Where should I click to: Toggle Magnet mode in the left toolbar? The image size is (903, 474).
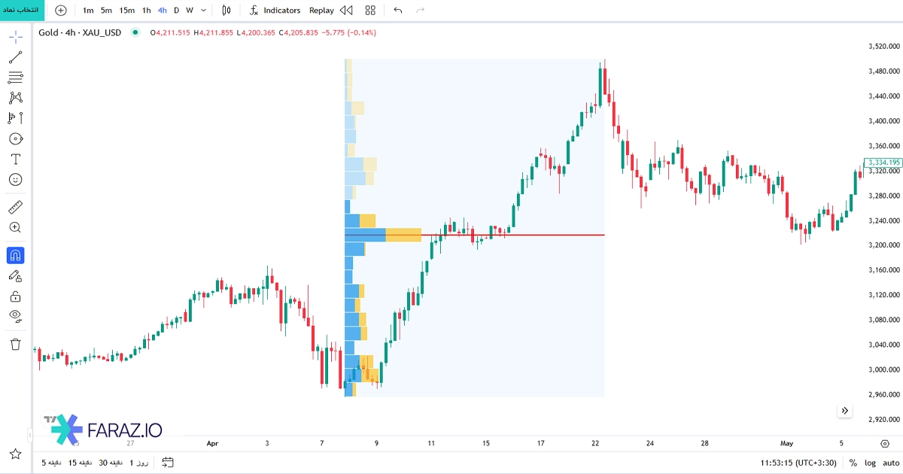(x=15, y=254)
